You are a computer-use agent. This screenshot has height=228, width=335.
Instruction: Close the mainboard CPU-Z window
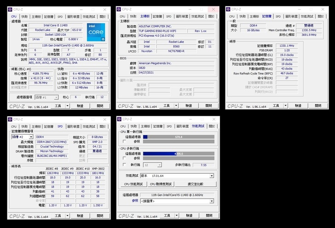[x=213, y=9]
